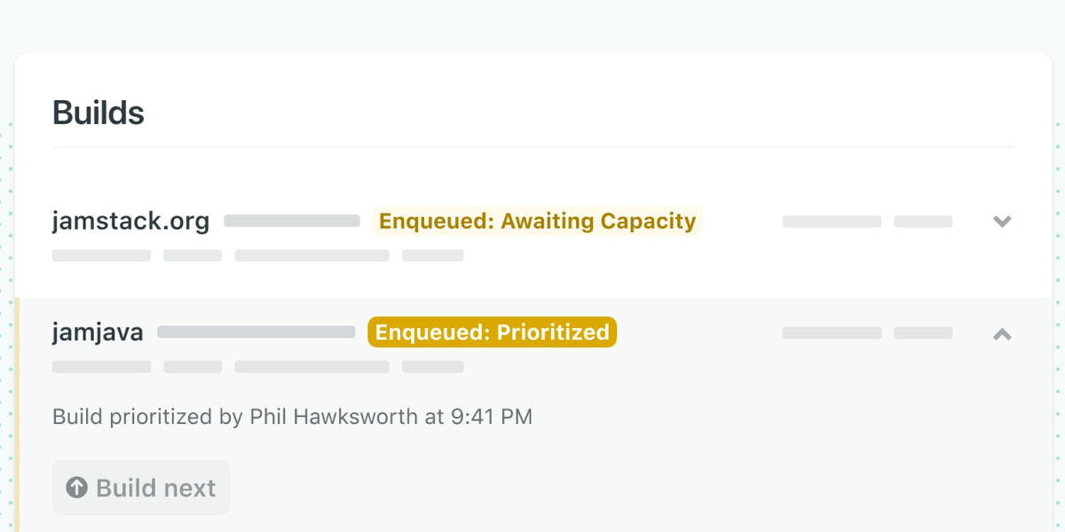This screenshot has height=532, width=1065.
Task: Click placeholder bar right of jamstack.org name
Action: point(291,221)
